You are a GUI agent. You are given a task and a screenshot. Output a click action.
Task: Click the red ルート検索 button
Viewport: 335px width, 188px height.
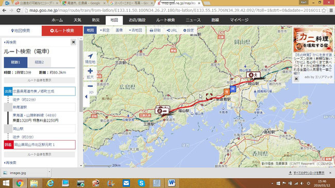pos(62,31)
